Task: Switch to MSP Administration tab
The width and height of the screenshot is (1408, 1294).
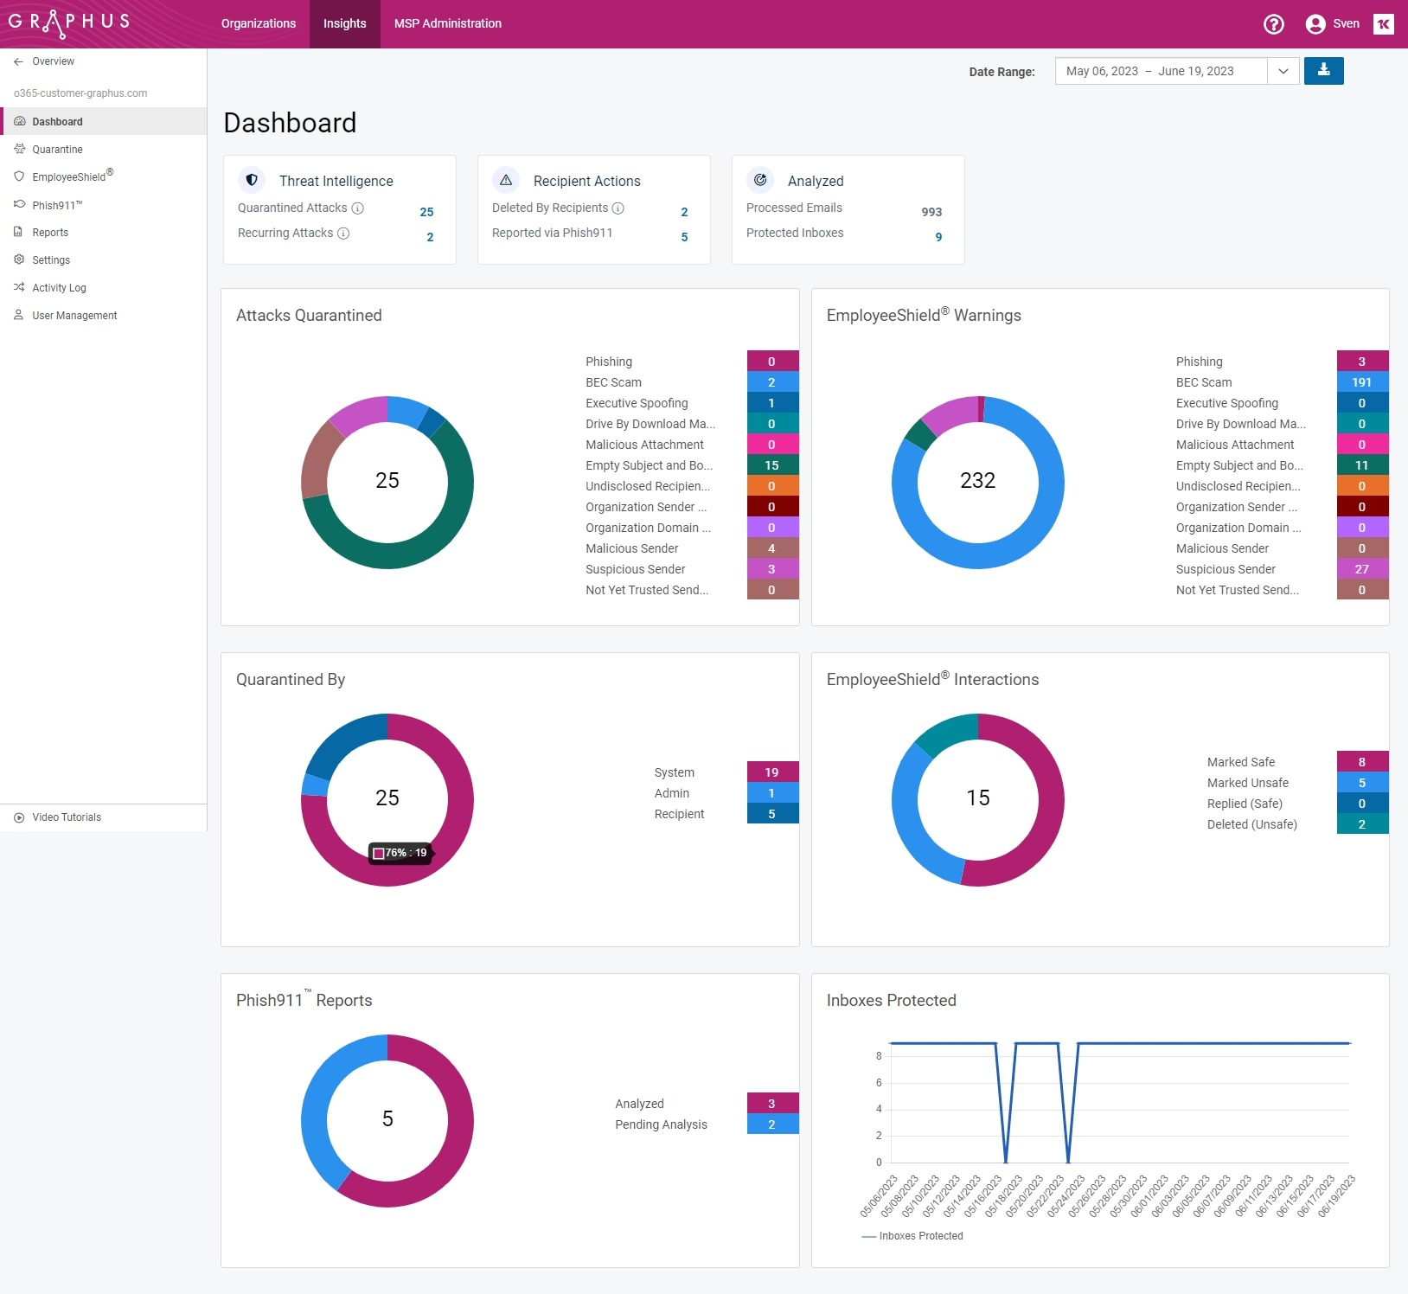Action: click(x=447, y=24)
